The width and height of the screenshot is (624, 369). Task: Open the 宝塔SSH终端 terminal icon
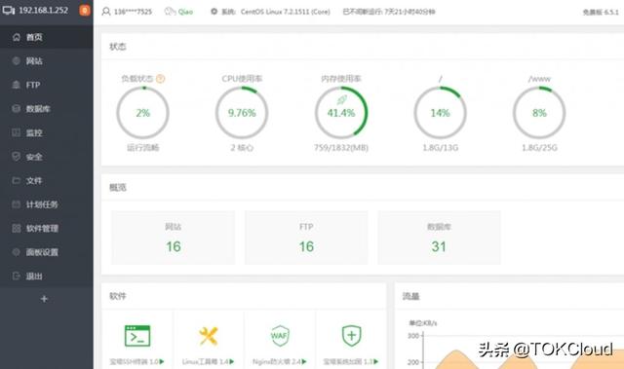[137, 336]
